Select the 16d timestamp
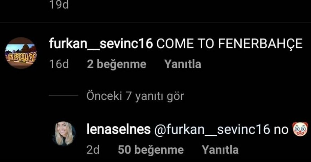The height and width of the screenshot is (162, 311). pos(59,64)
